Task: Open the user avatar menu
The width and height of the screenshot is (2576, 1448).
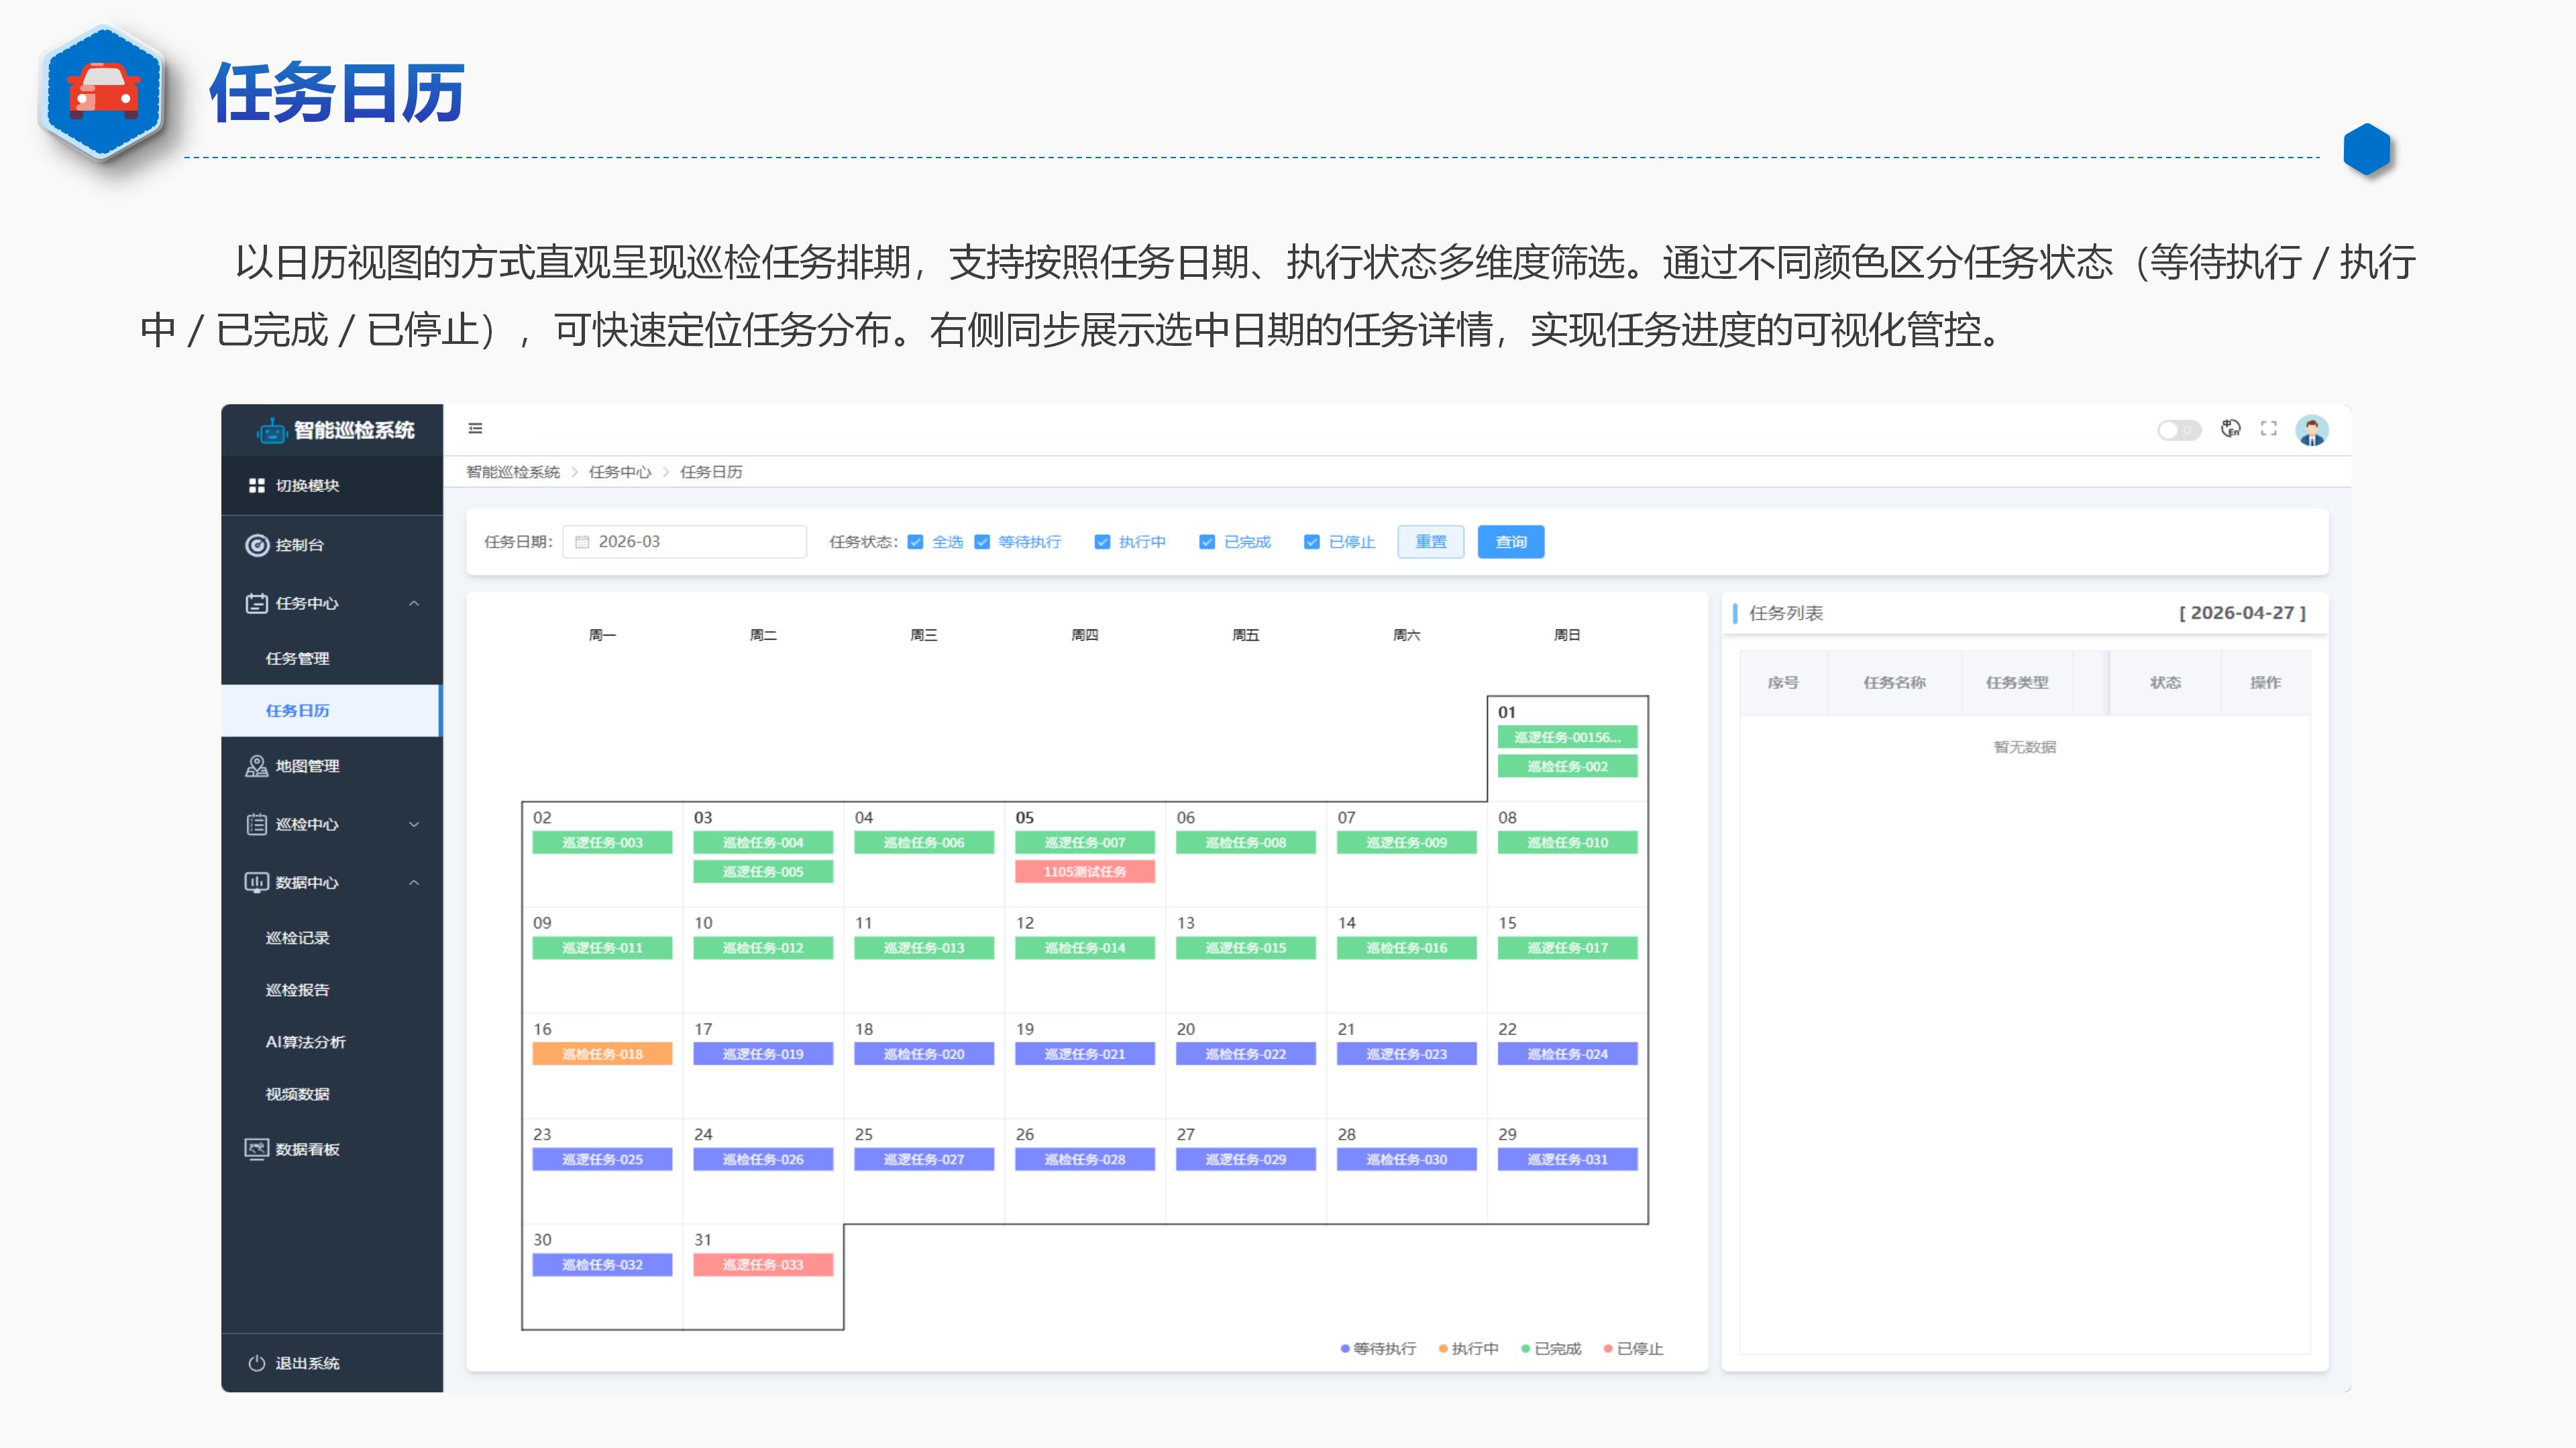Action: point(2312,430)
